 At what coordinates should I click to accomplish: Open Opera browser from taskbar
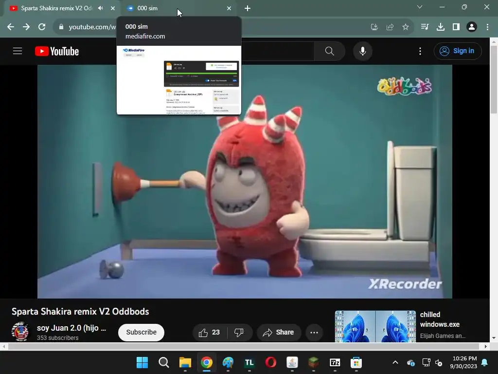270,362
